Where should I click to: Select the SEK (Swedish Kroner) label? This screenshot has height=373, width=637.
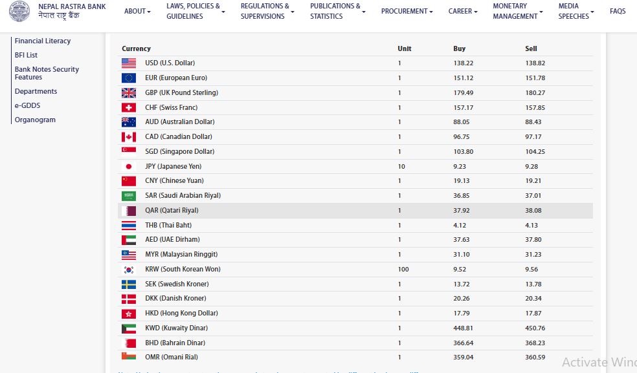coord(177,284)
